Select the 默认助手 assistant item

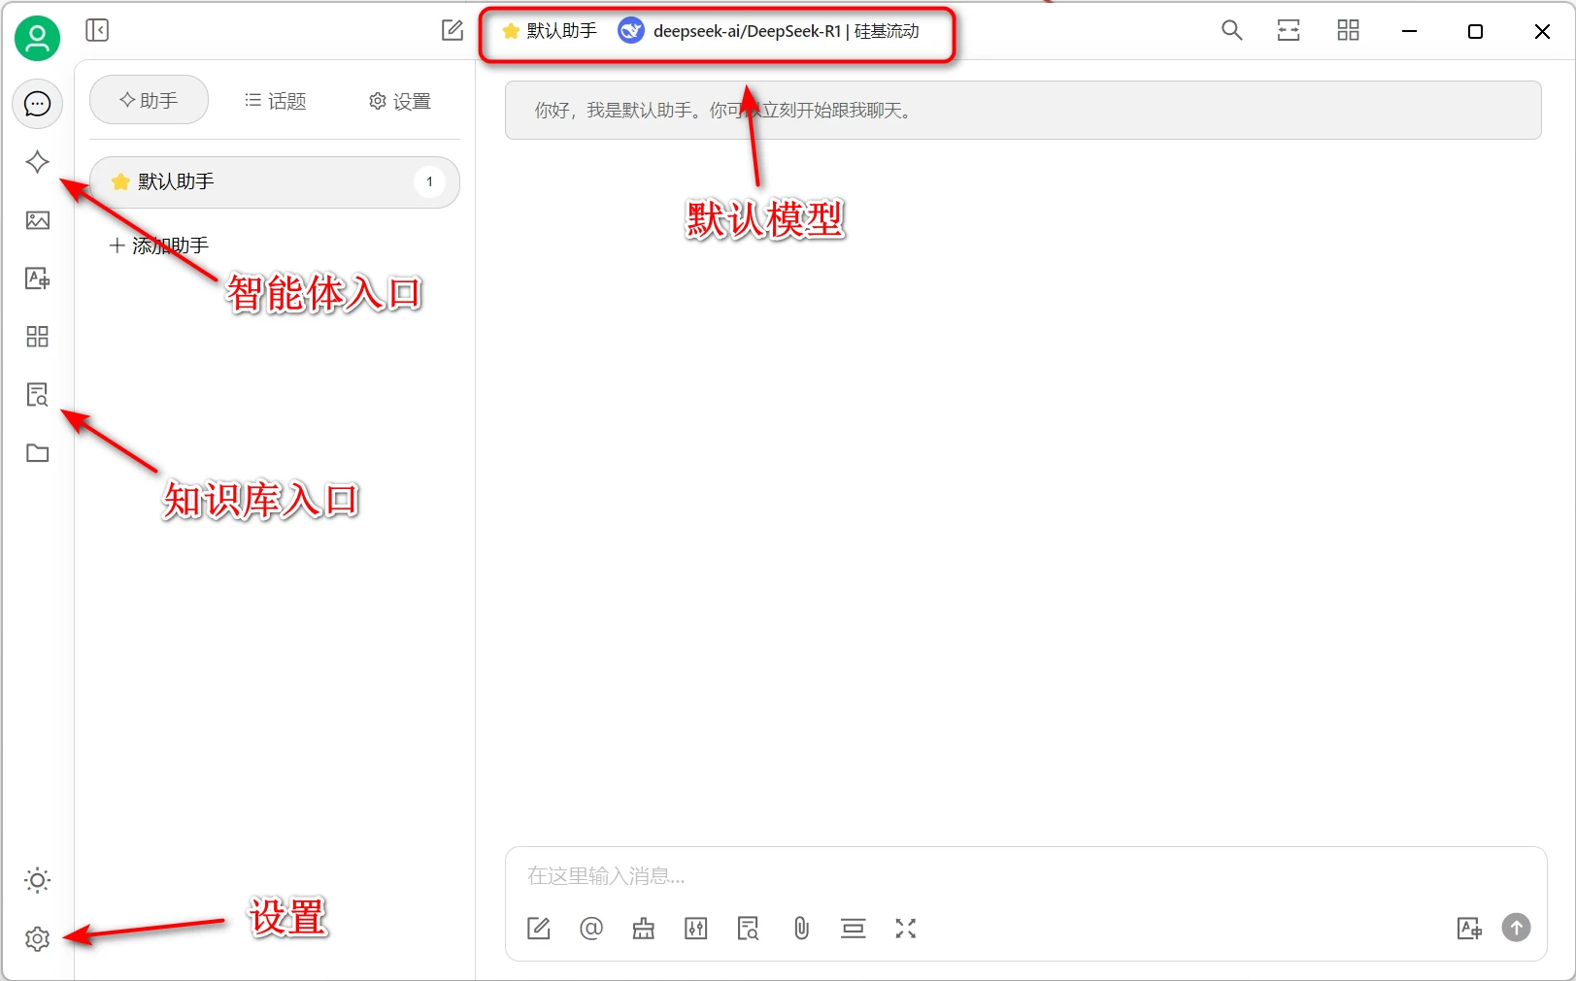(x=275, y=181)
